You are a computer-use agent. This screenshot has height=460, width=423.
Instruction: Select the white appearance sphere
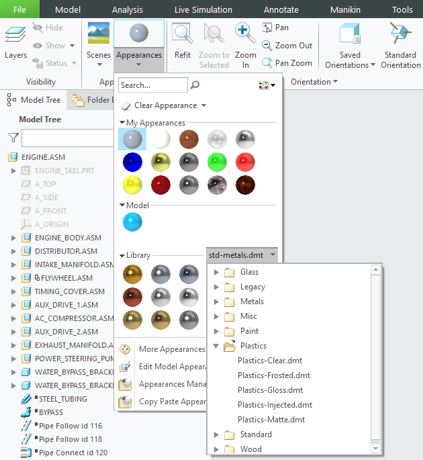(x=160, y=139)
